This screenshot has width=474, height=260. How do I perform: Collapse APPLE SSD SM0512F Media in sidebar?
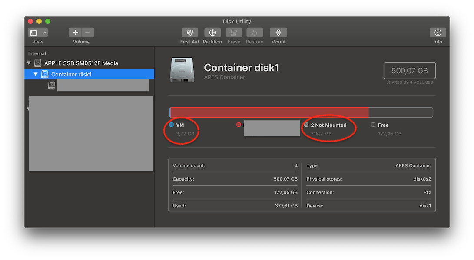(28, 63)
